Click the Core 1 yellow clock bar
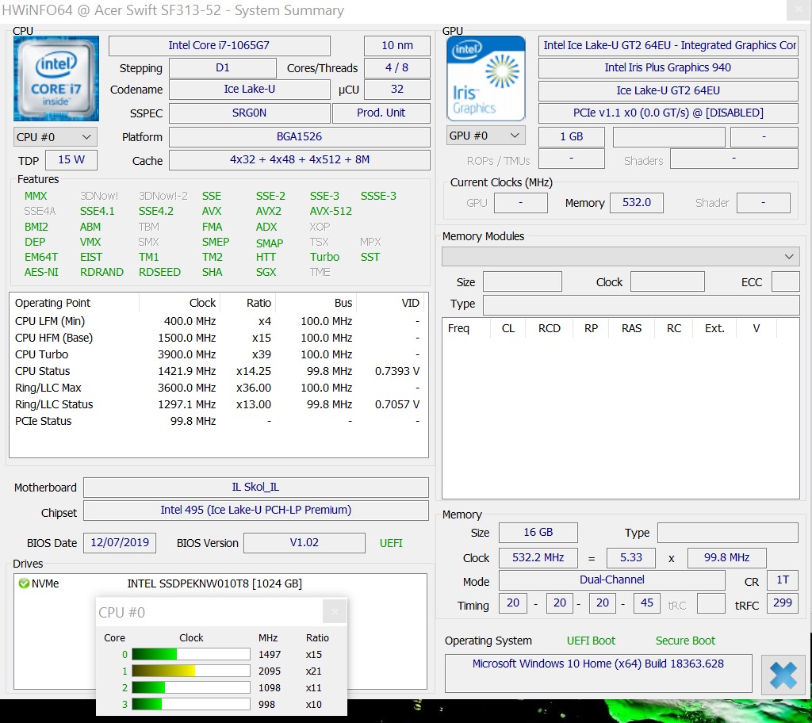Viewport: 812px width, 723px height. (191, 671)
